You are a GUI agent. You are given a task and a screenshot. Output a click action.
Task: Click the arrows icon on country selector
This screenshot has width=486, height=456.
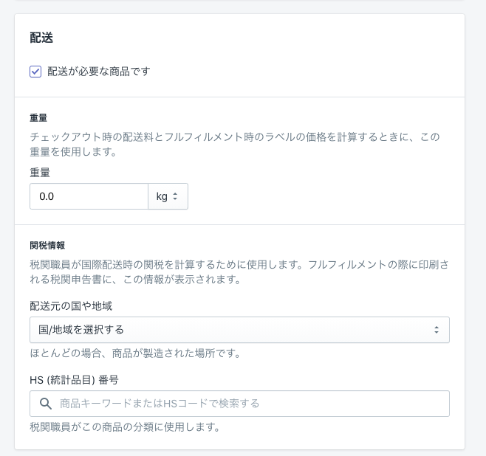437,329
